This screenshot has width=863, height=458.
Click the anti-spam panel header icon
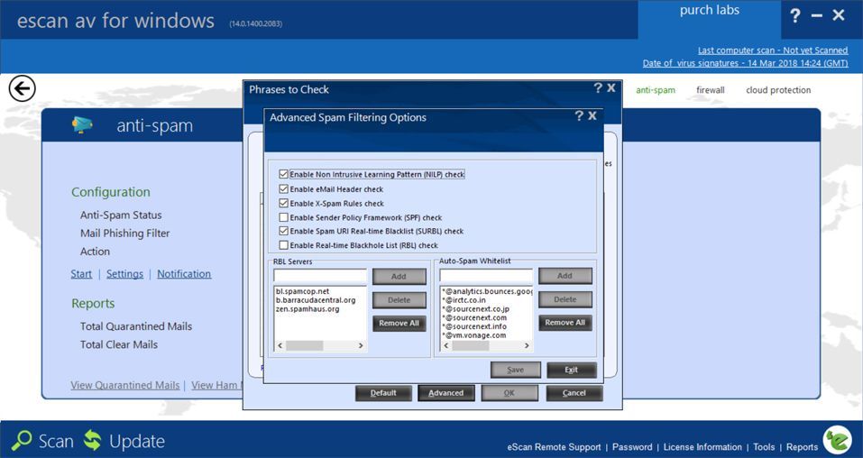point(82,125)
